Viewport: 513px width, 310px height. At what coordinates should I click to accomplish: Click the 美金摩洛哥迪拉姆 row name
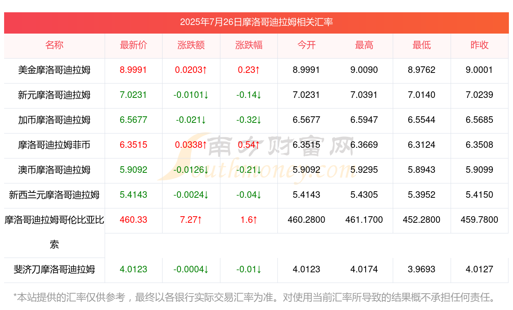54,70
